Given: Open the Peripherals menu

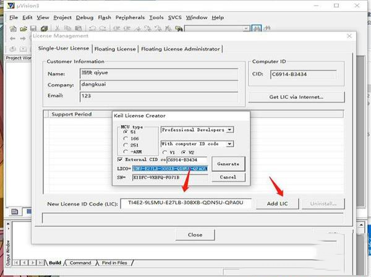Looking at the screenshot, I should [130, 17].
